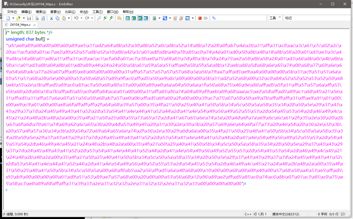The height and width of the screenshot is (219, 353).
Task: Expand the Paste options dropdown arrow
Action: (69, 18)
